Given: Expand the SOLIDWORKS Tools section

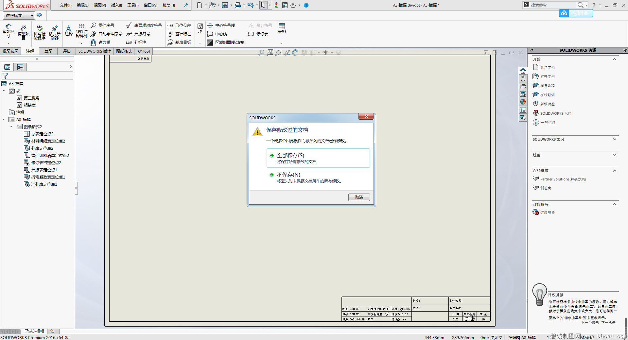Looking at the screenshot, I should coord(615,139).
